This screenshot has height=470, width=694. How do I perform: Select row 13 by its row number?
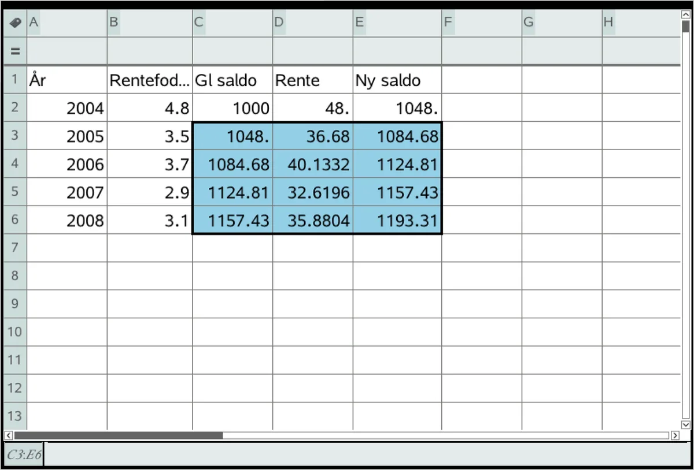click(x=15, y=416)
